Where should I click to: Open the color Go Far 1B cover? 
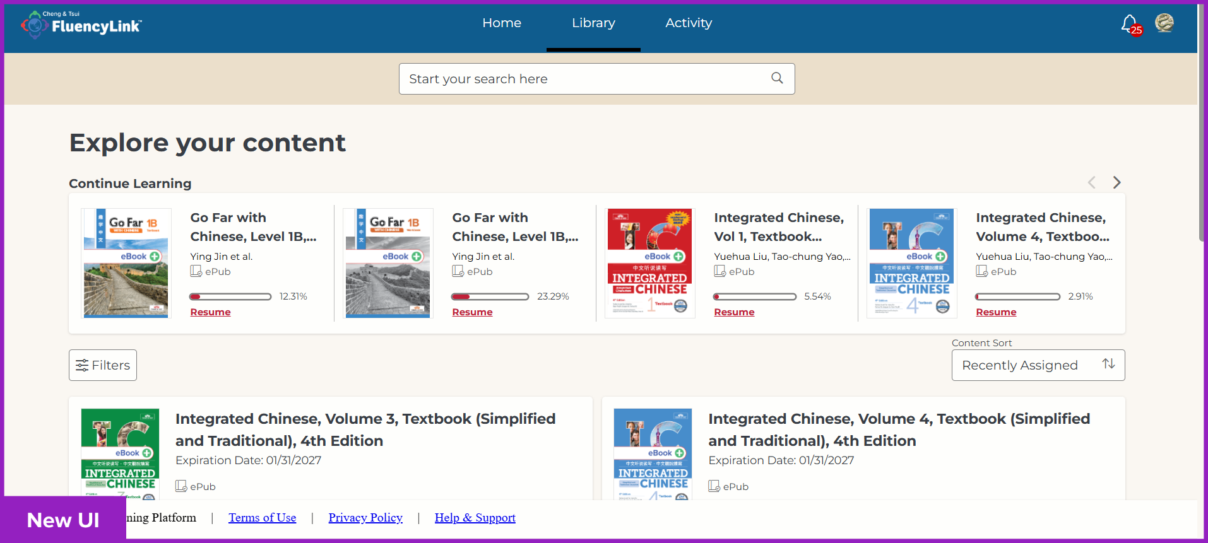click(x=126, y=263)
